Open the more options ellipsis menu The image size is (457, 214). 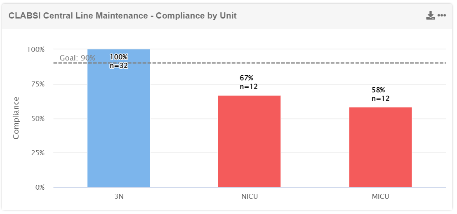click(x=442, y=16)
